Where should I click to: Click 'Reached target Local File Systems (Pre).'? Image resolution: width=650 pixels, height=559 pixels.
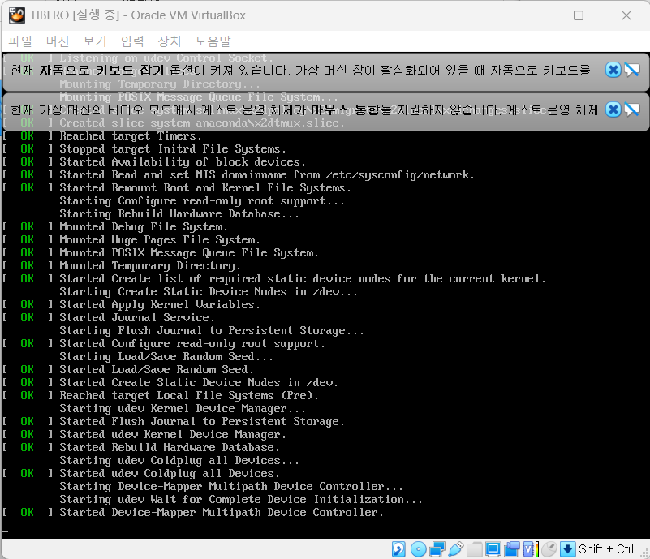point(189,396)
